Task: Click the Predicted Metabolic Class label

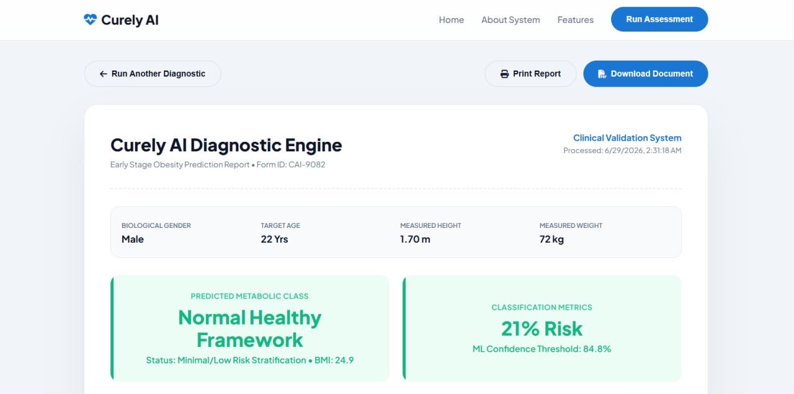Action: pyautogui.click(x=250, y=296)
